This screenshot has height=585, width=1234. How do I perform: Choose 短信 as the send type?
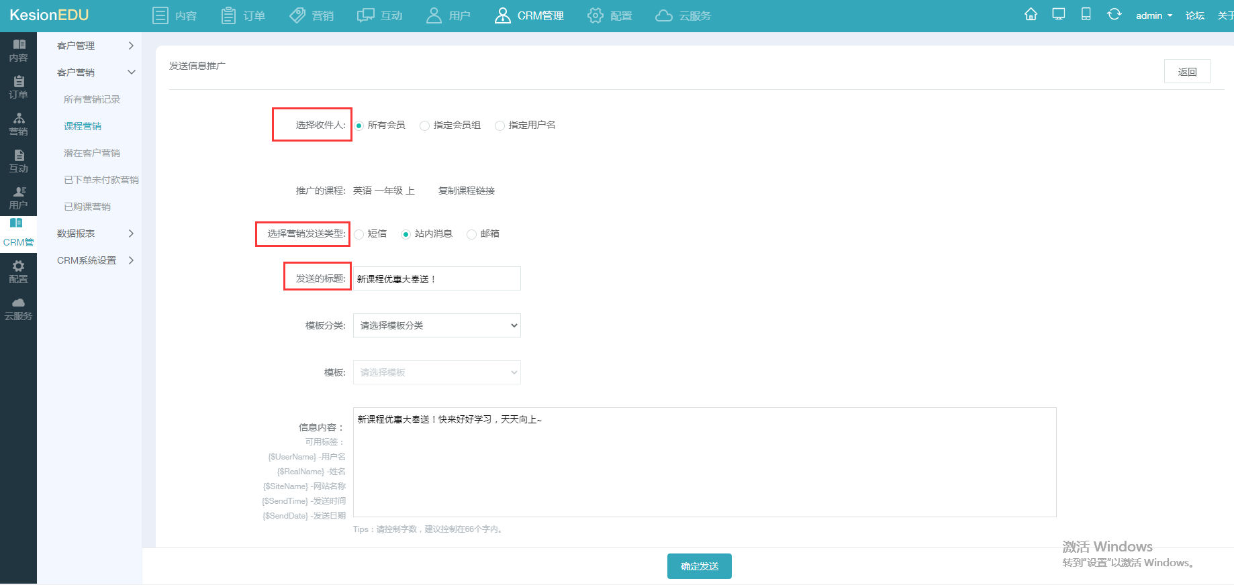click(x=359, y=234)
